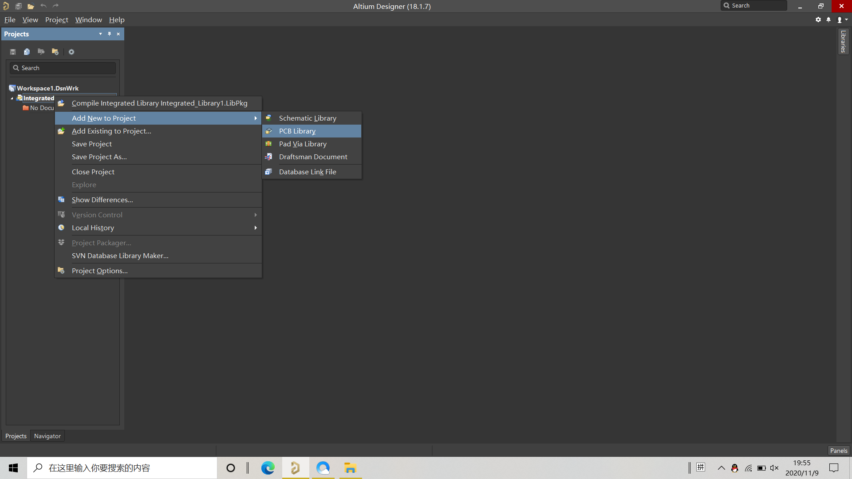Click the project settings gear icon
The width and height of the screenshot is (852, 479).
coord(71,51)
